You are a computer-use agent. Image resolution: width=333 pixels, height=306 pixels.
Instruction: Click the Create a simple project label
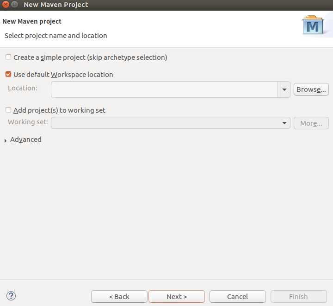point(90,57)
